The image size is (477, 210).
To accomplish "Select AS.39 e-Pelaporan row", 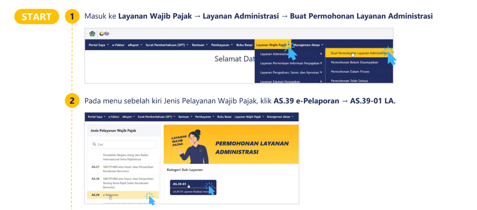I will [123, 195].
